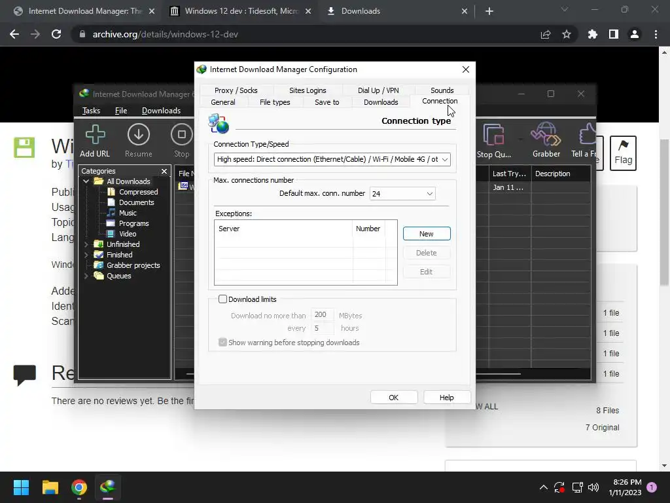This screenshot has height=503, width=670.
Task: Toggle Show warning before stopping downloads
Action: (222, 342)
